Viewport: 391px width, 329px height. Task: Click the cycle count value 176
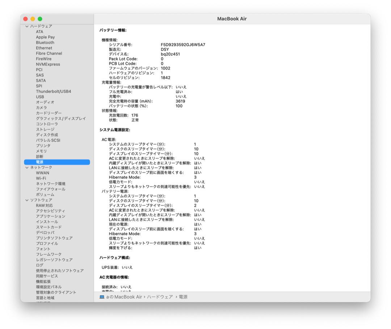coord(135,115)
